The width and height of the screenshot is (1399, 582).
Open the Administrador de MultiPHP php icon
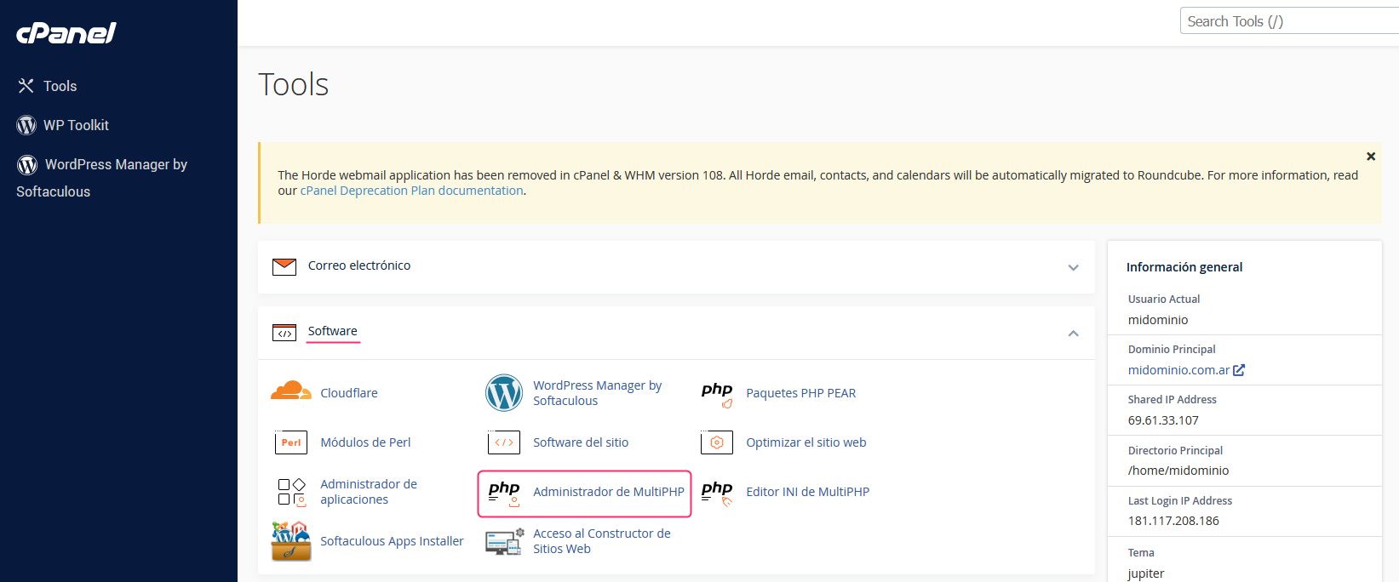click(x=503, y=493)
